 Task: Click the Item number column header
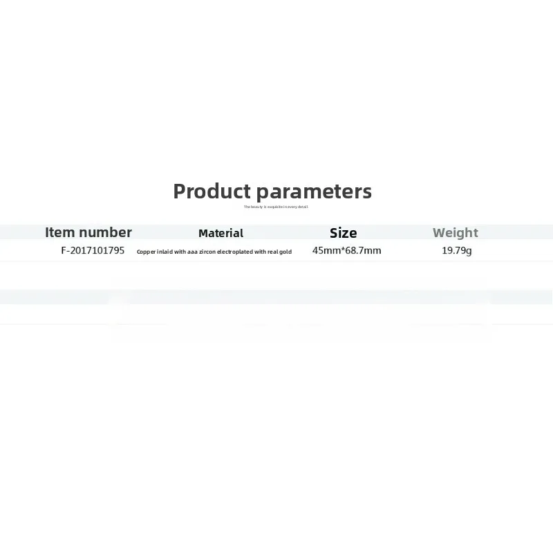pos(88,232)
